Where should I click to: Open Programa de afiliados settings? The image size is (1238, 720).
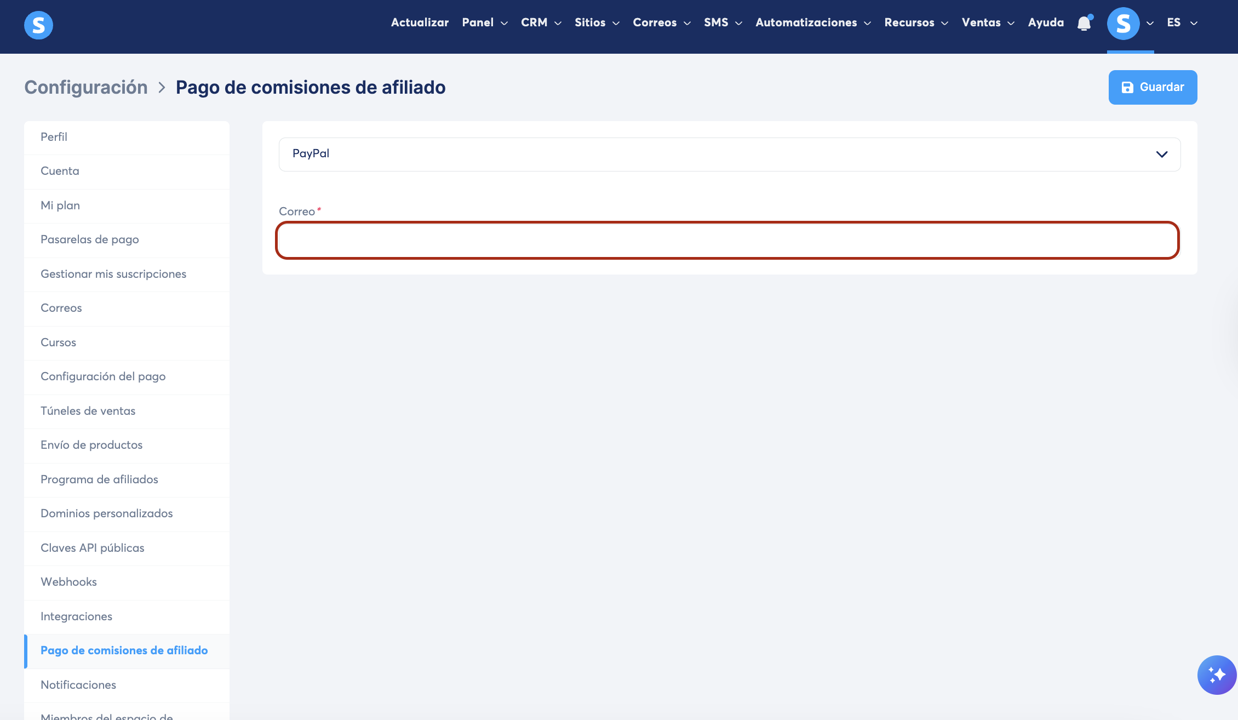pos(99,479)
